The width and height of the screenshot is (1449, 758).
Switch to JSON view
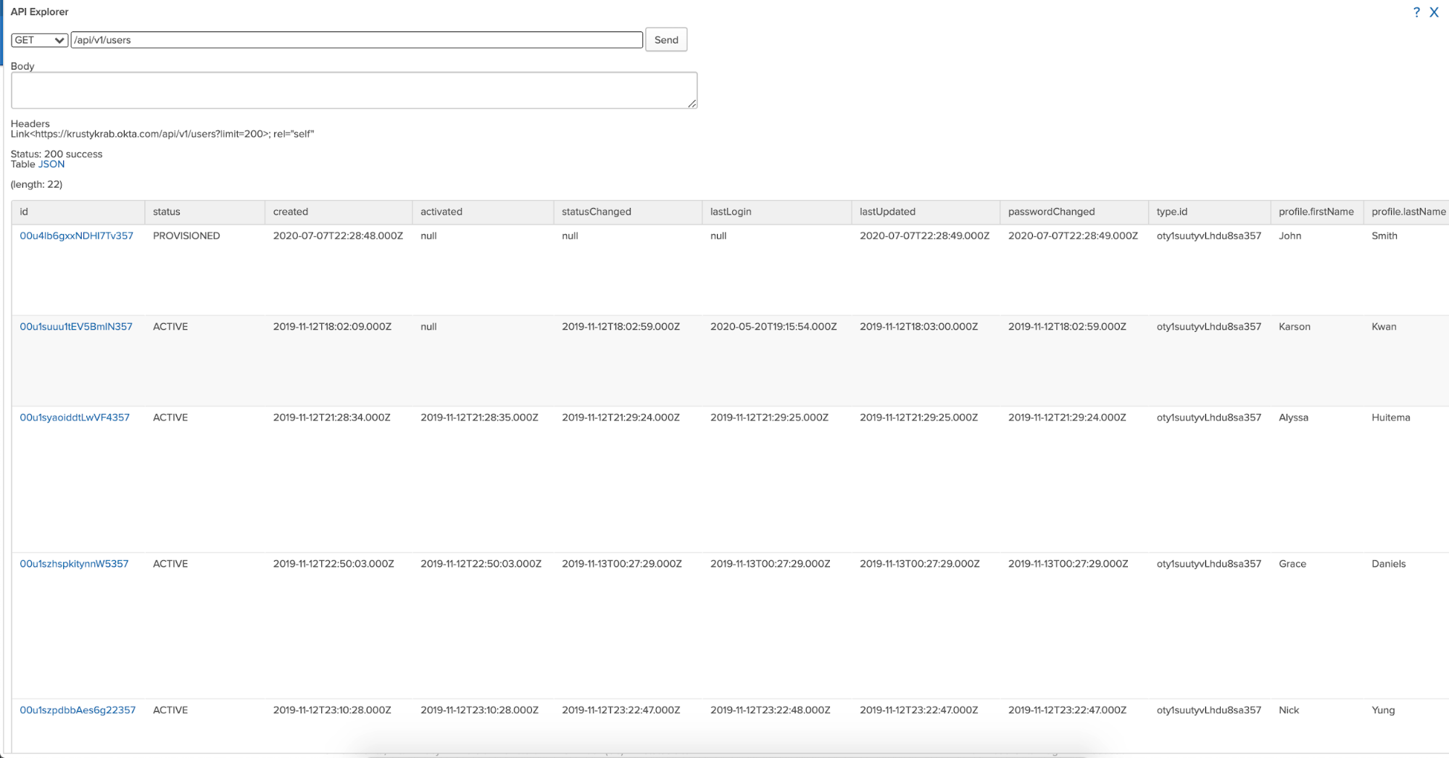tap(51, 164)
